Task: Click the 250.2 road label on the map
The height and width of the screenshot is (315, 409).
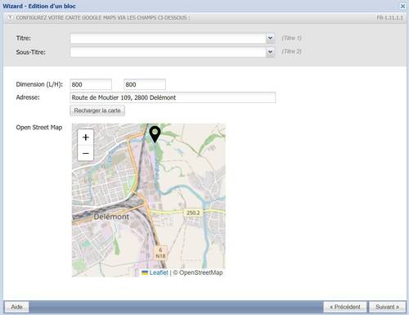Action: tap(193, 213)
